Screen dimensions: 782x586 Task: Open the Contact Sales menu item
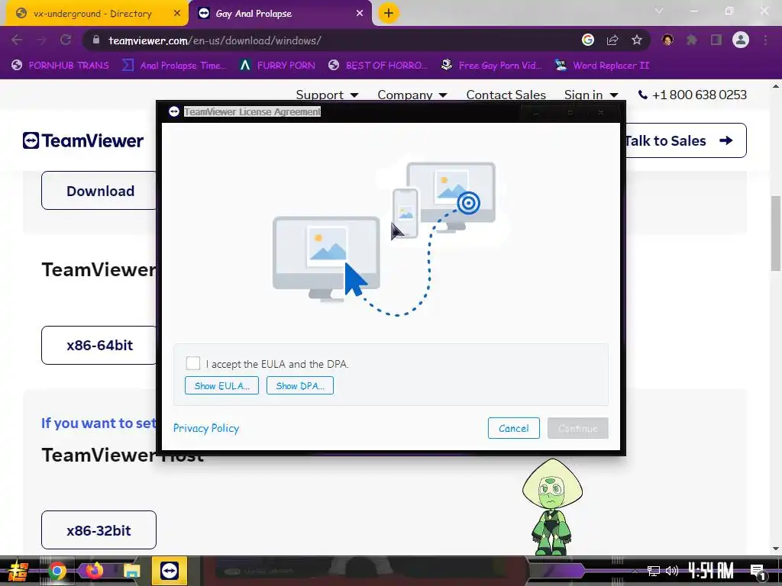[x=506, y=95]
